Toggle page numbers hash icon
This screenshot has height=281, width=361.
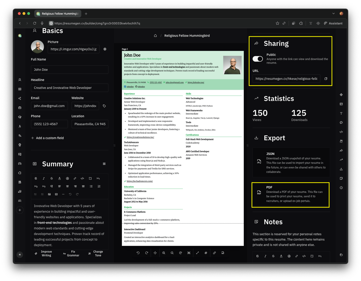[206, 253]
